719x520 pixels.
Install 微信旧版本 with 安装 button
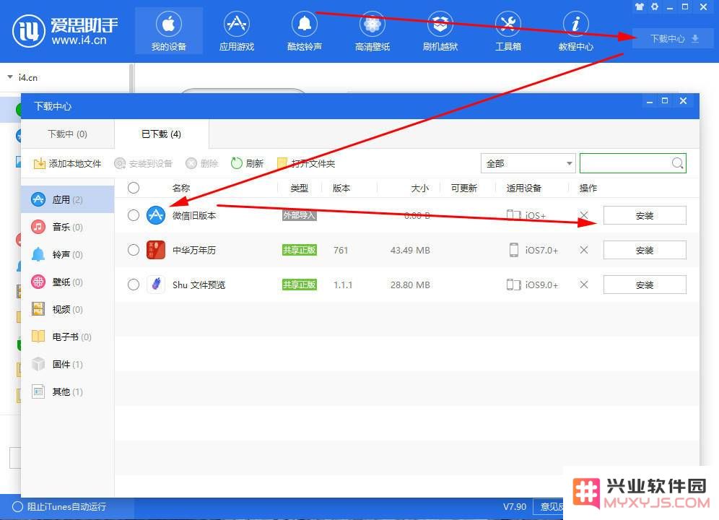pos(645,216)
